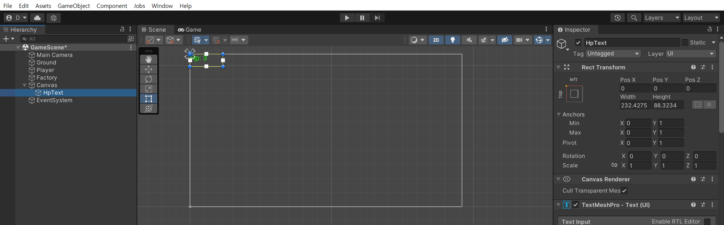Click the Width value field
Viewport: 724px width, 225px height.
[635, 105]
